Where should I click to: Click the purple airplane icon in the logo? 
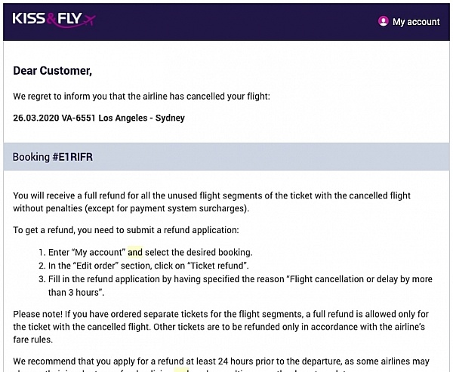point(89,20)
